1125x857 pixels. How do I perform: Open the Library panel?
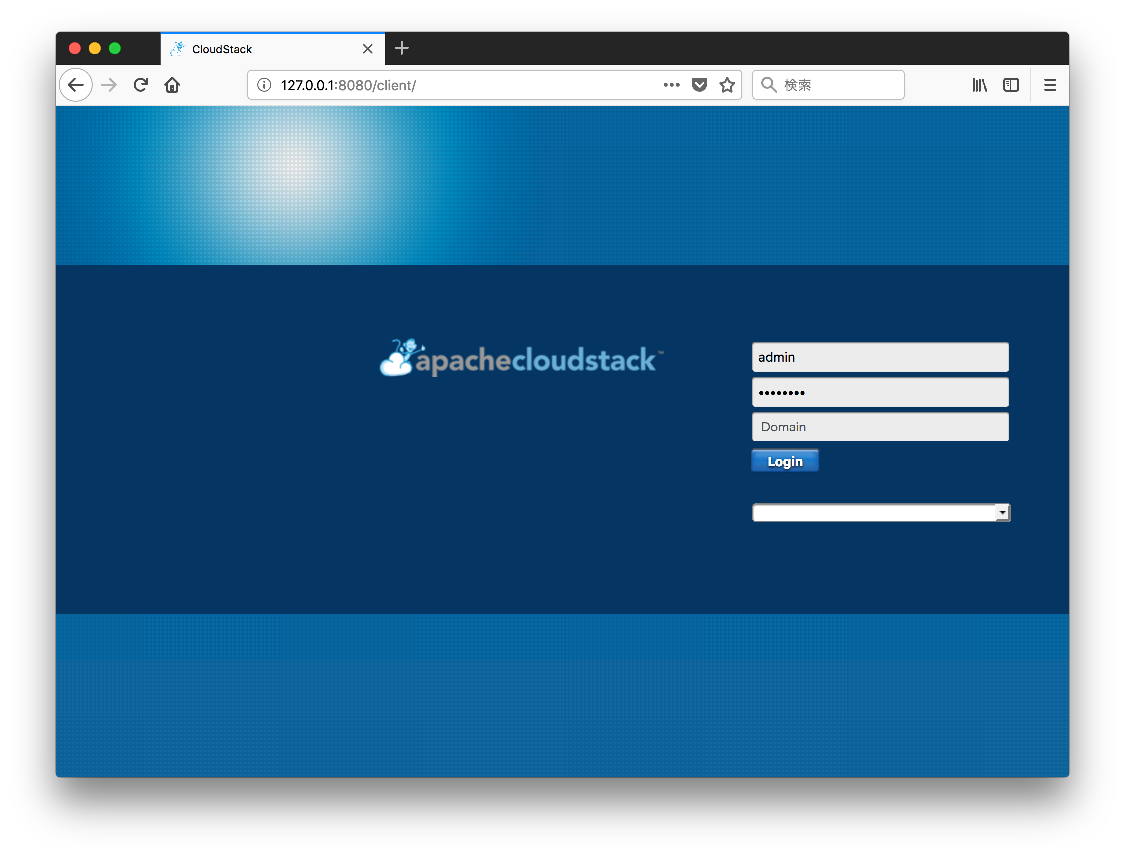[x=979, y=85]
